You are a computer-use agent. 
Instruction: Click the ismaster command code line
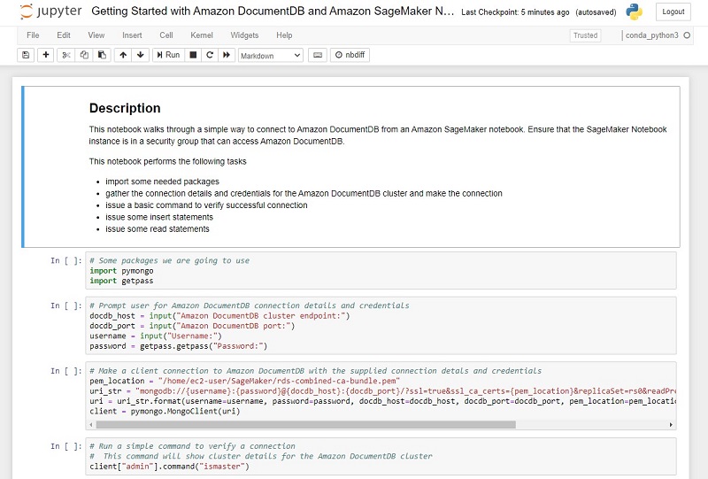coord(169,467)
